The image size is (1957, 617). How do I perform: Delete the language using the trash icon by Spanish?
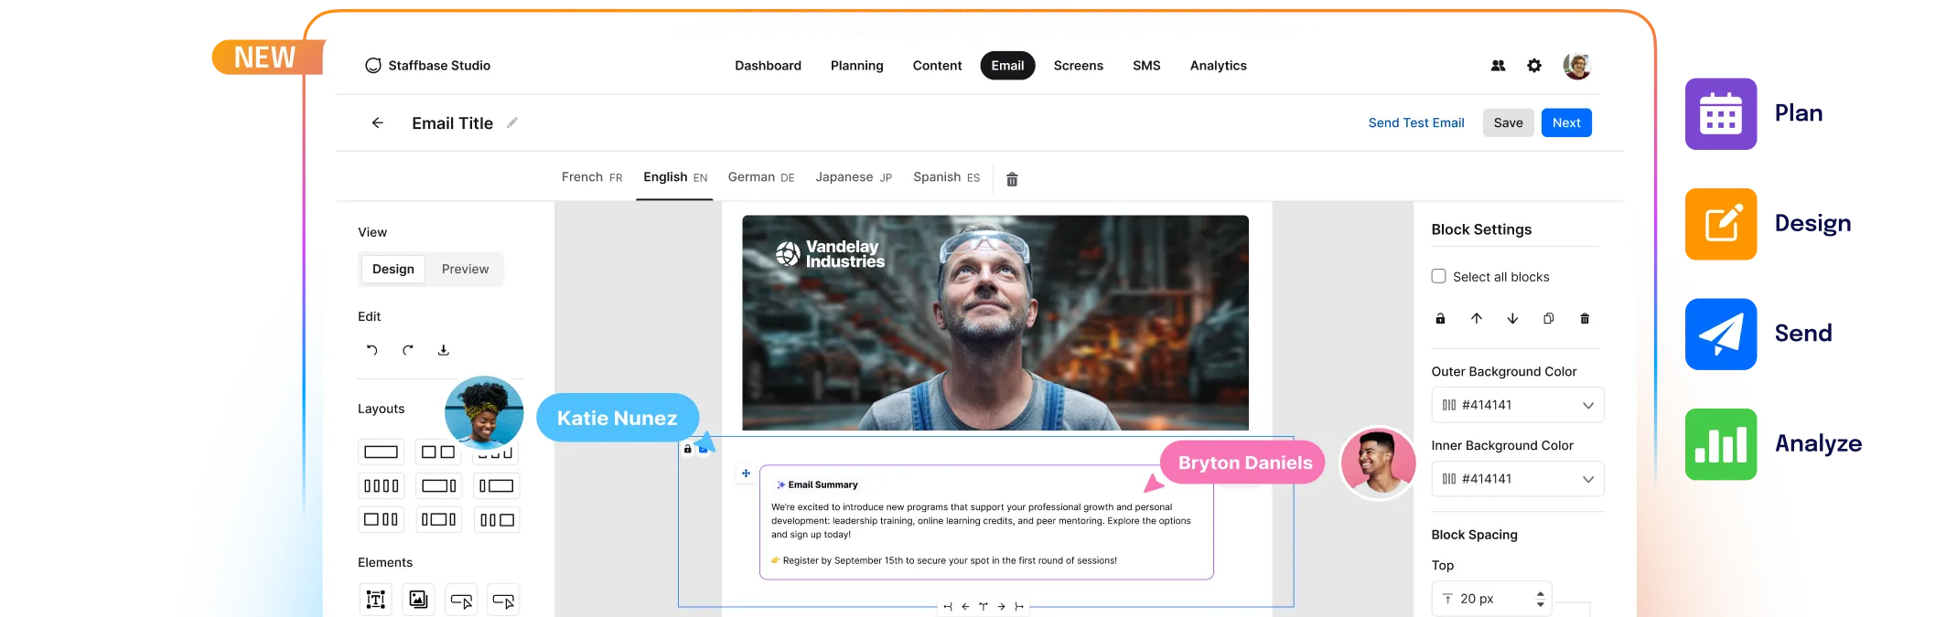[1012, 179]
